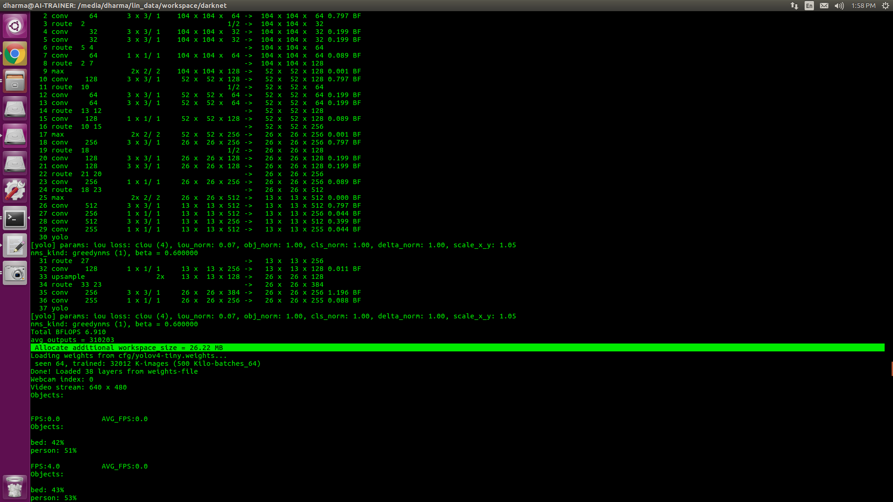The height and width of the screenshot is (502, 893).
Task: Click '30 yolo' layer line
Action: [x=53, y=237]
